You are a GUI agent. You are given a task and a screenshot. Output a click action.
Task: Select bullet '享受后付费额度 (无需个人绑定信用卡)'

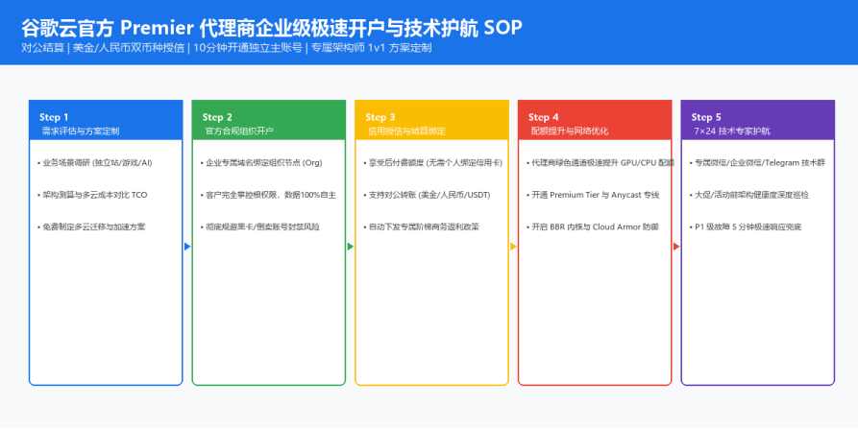coord(432,163)
